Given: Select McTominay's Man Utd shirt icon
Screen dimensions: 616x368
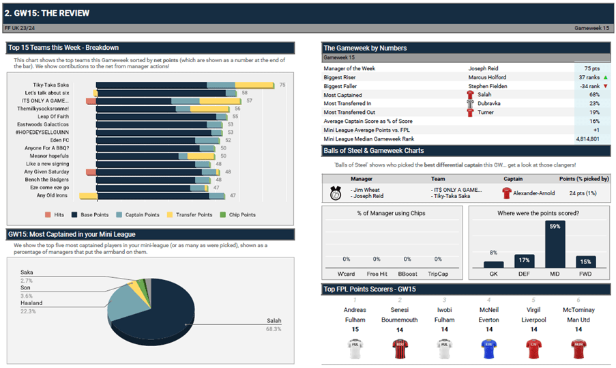Looking at the screenshot, I should click(x=578, y=348).
